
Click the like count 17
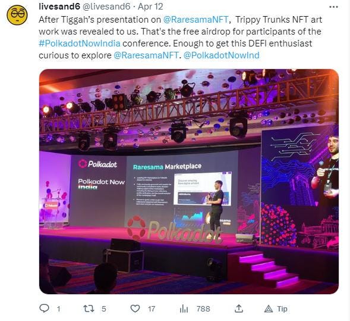click(152, 309)
